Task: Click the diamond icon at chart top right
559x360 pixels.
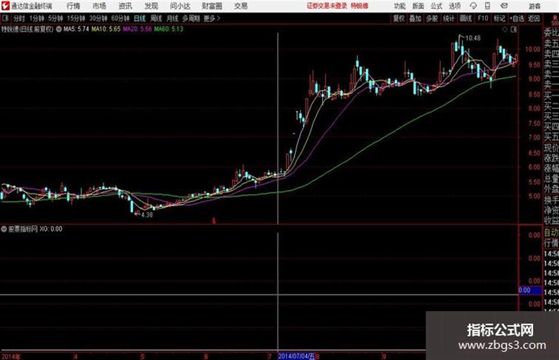Action: point(505,30)
